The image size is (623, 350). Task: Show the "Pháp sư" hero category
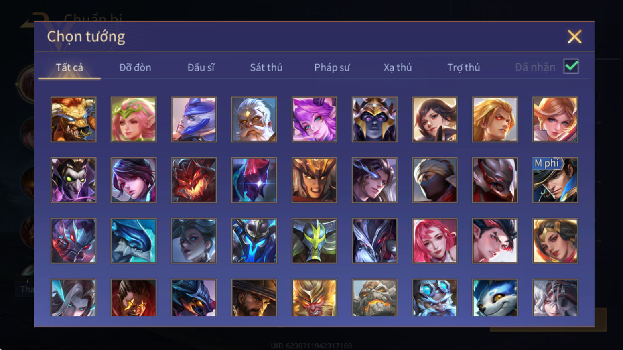click(x=332, y=67)
